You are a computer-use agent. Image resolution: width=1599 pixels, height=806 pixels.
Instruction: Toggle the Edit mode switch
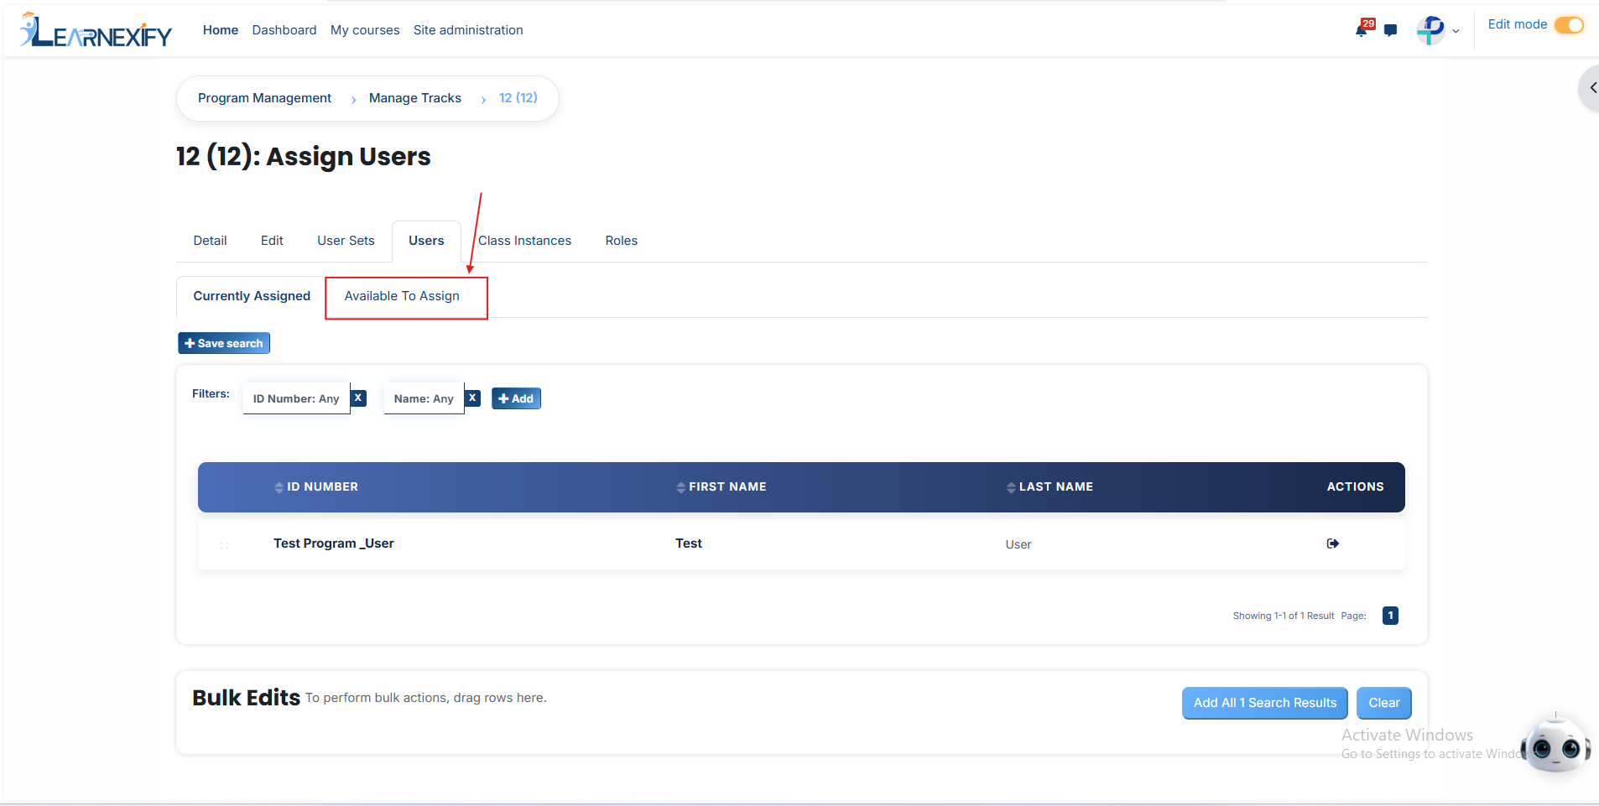click(1569, 25)
